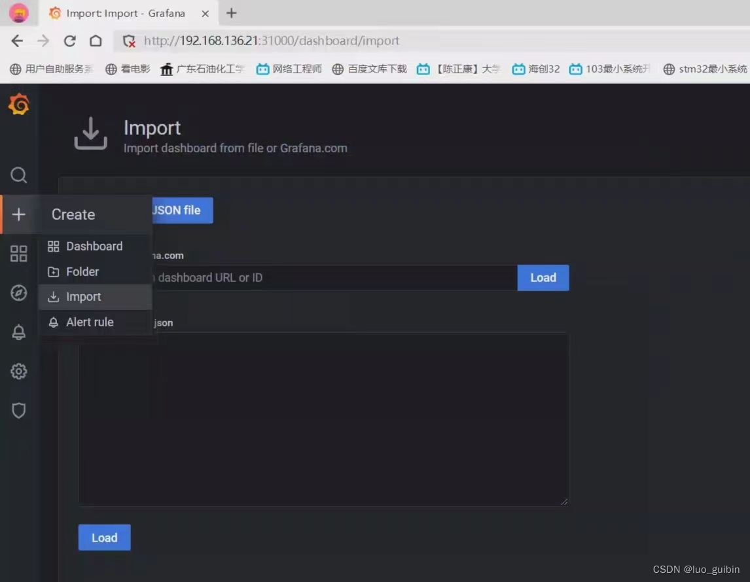This screenshot has width=750, height=582.
Task: Click the Upload JSON file button
Action: click(182, 211)
